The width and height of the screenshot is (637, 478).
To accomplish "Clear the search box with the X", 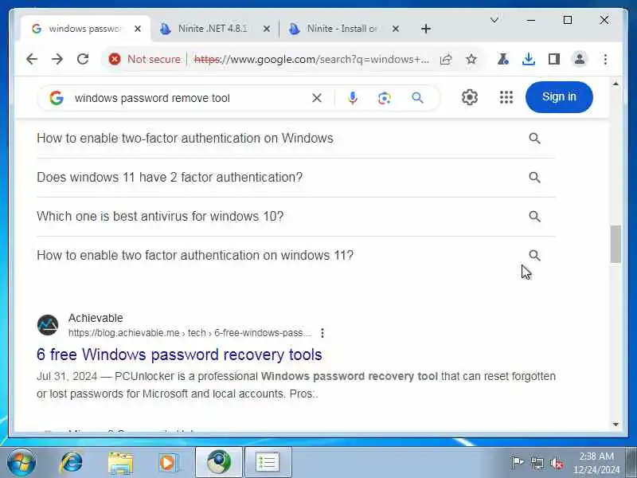I will [317, 98].
